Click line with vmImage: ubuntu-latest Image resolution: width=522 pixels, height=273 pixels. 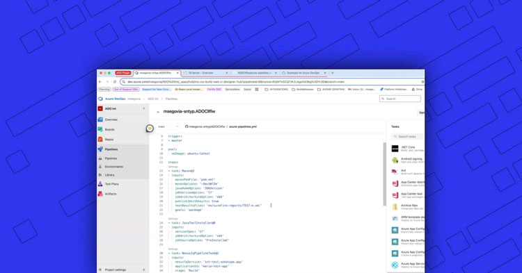click(191, 154)
